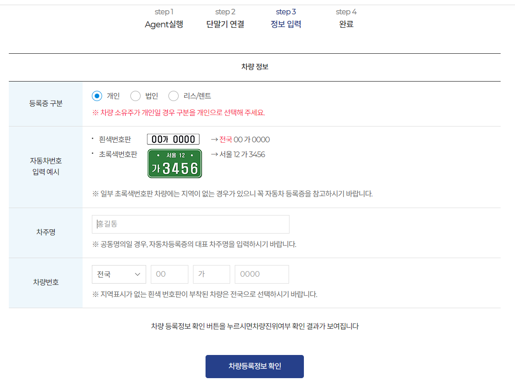Choose the 리스/렌트 registration type
Screen dimensions: 515x380
[x=174, y=96]
